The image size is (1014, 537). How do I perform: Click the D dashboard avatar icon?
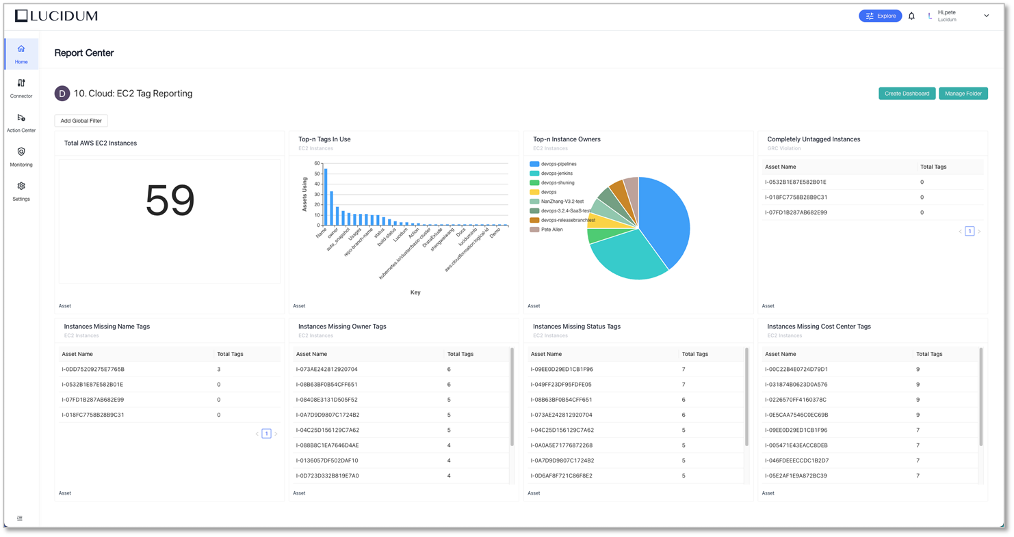62,94
